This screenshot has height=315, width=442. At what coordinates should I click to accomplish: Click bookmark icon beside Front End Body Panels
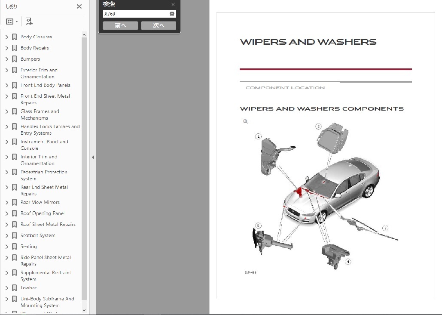[x=14, y=85]
